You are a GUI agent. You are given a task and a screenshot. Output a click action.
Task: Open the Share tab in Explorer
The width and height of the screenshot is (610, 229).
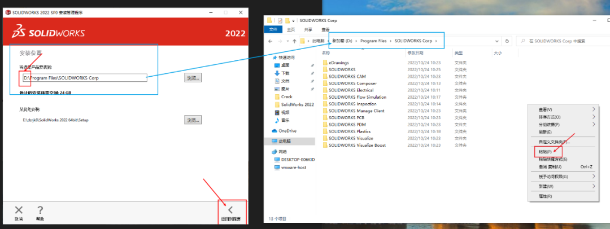pos(308,29)
